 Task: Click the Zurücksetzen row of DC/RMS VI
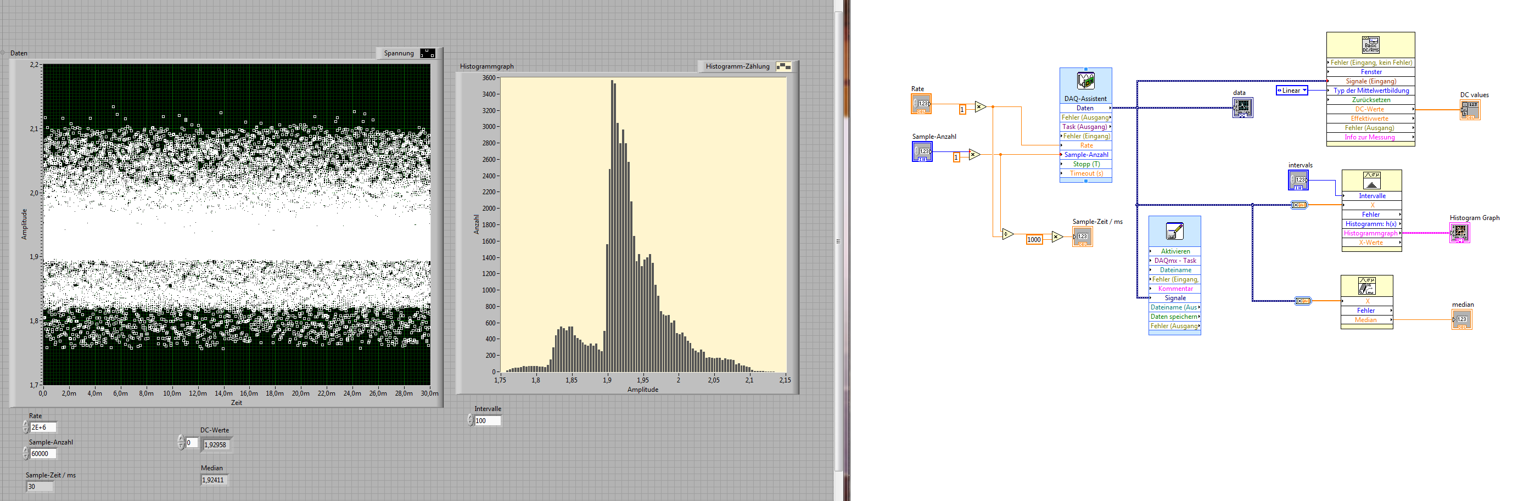tap(1371, 100)
